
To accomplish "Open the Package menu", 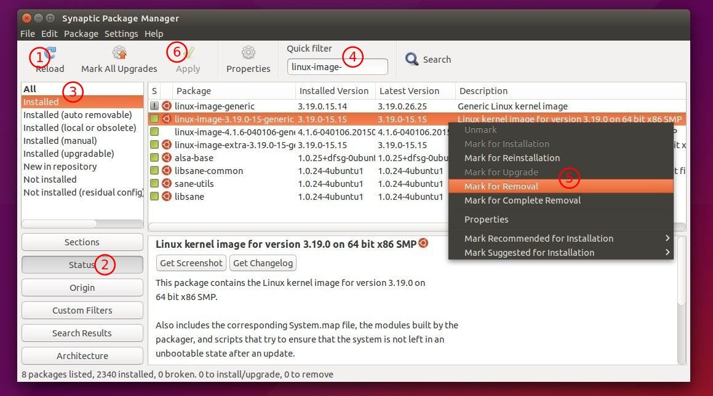I will (x=81, y=34).
